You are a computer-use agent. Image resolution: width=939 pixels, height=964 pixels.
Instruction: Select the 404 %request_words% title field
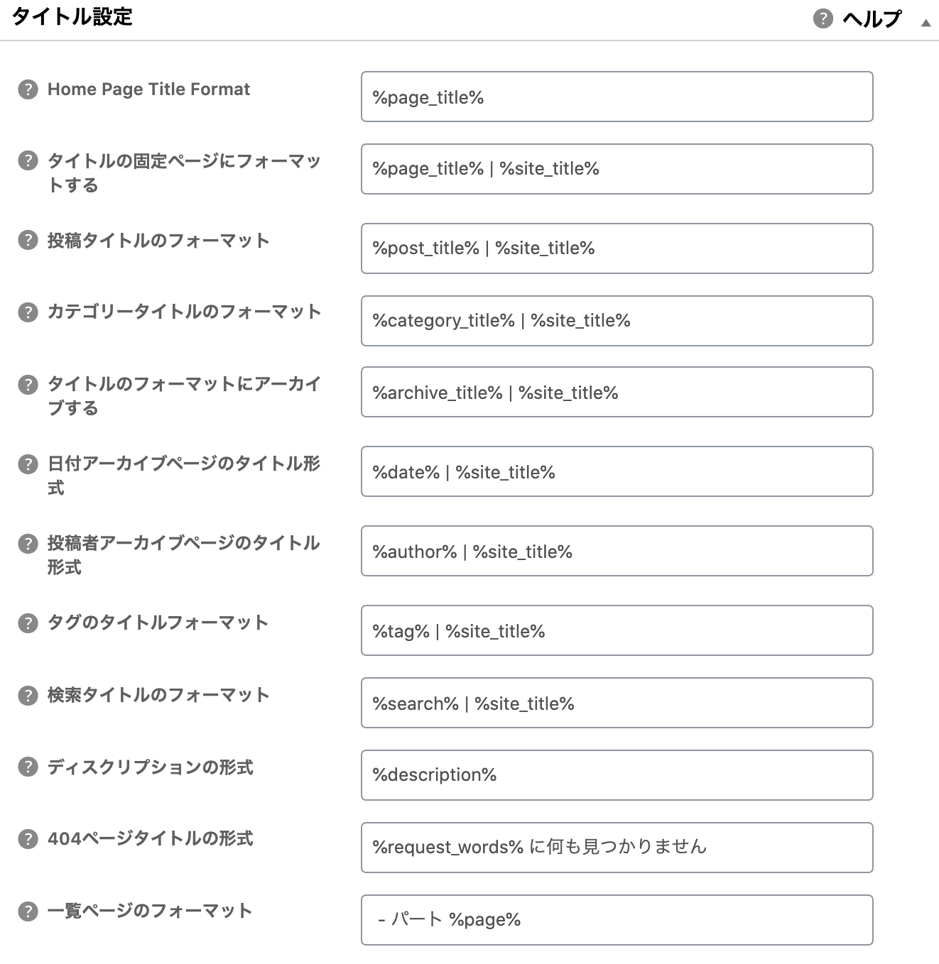(x=617, y=848)
